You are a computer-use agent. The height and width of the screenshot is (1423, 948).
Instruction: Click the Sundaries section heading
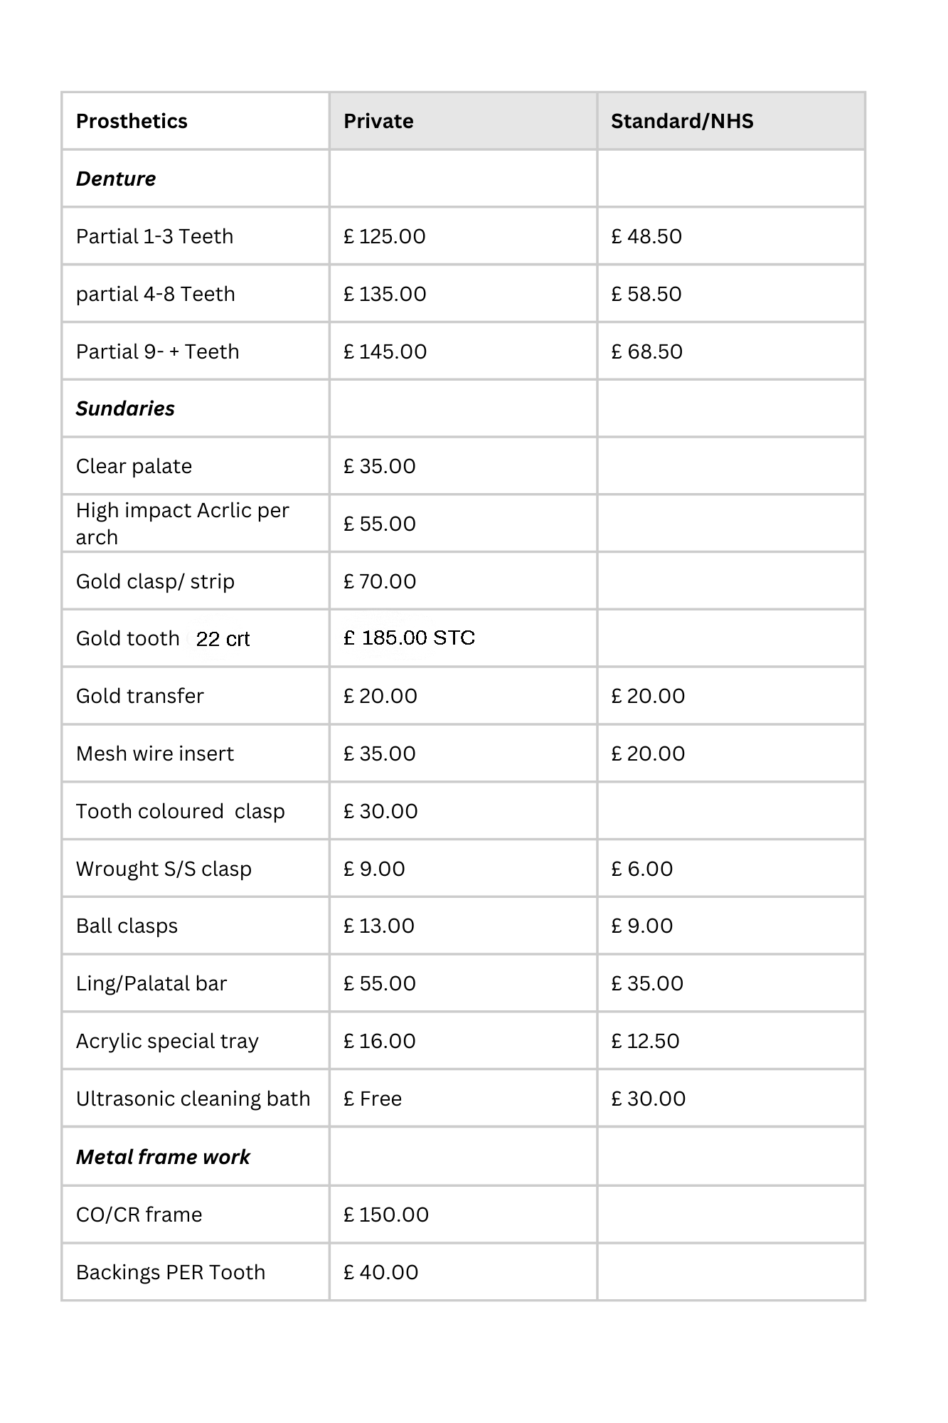tap(125, 408)
